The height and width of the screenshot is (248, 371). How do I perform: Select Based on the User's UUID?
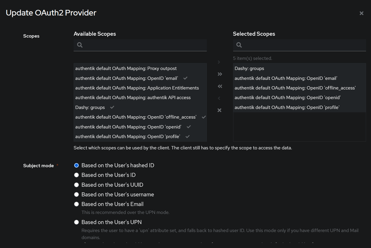(76, 185)
